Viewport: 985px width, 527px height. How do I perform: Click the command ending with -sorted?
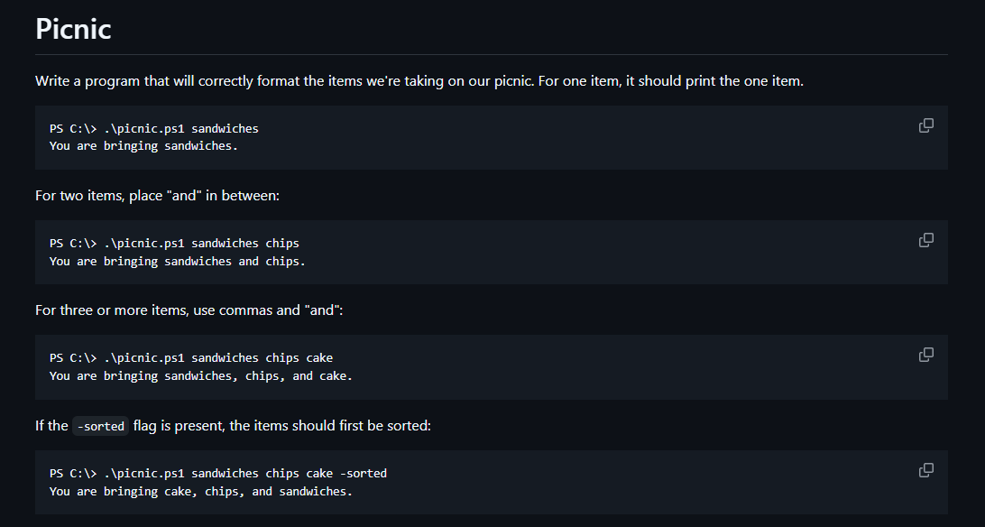[x=218, y=473]
